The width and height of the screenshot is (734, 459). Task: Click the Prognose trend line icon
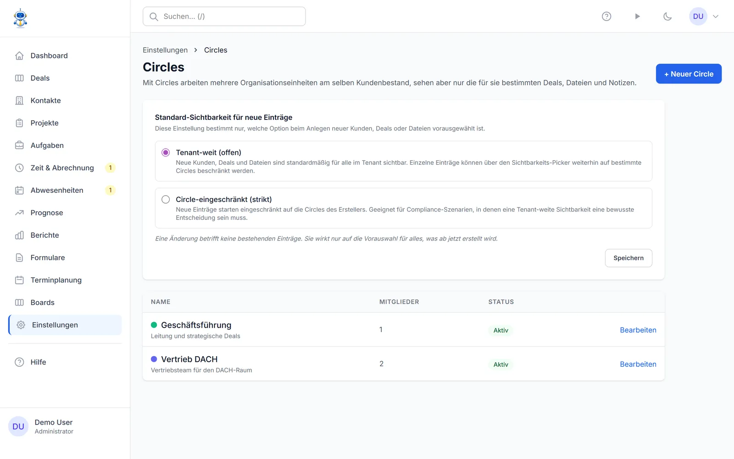[19, 213]
